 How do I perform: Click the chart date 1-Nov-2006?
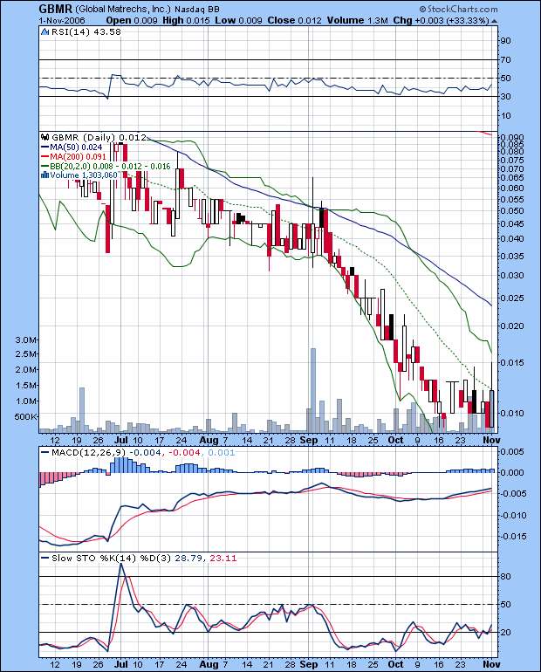tap(62, 21)
